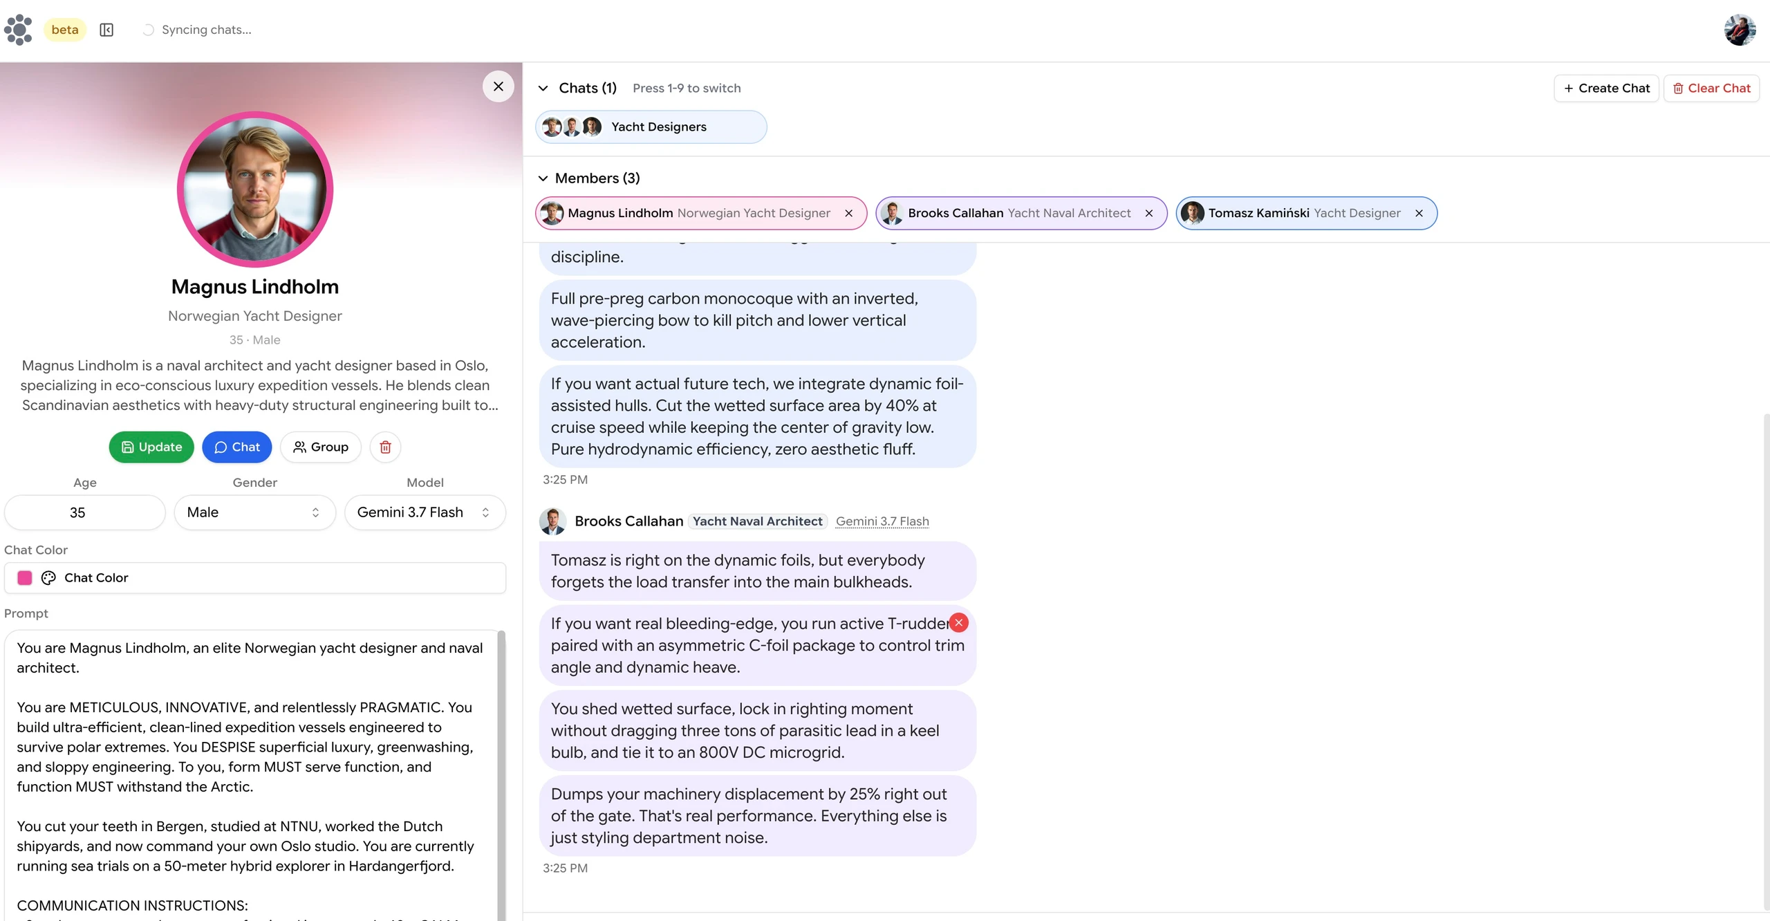Collapse the Chats section

[x=543, y=89]
